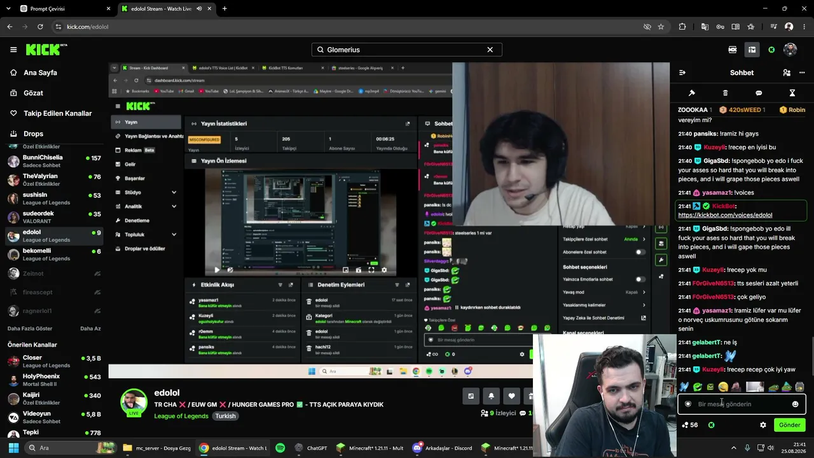Open the chat users list icon
This screenshot has width=814, height=458.
[787, 73]
